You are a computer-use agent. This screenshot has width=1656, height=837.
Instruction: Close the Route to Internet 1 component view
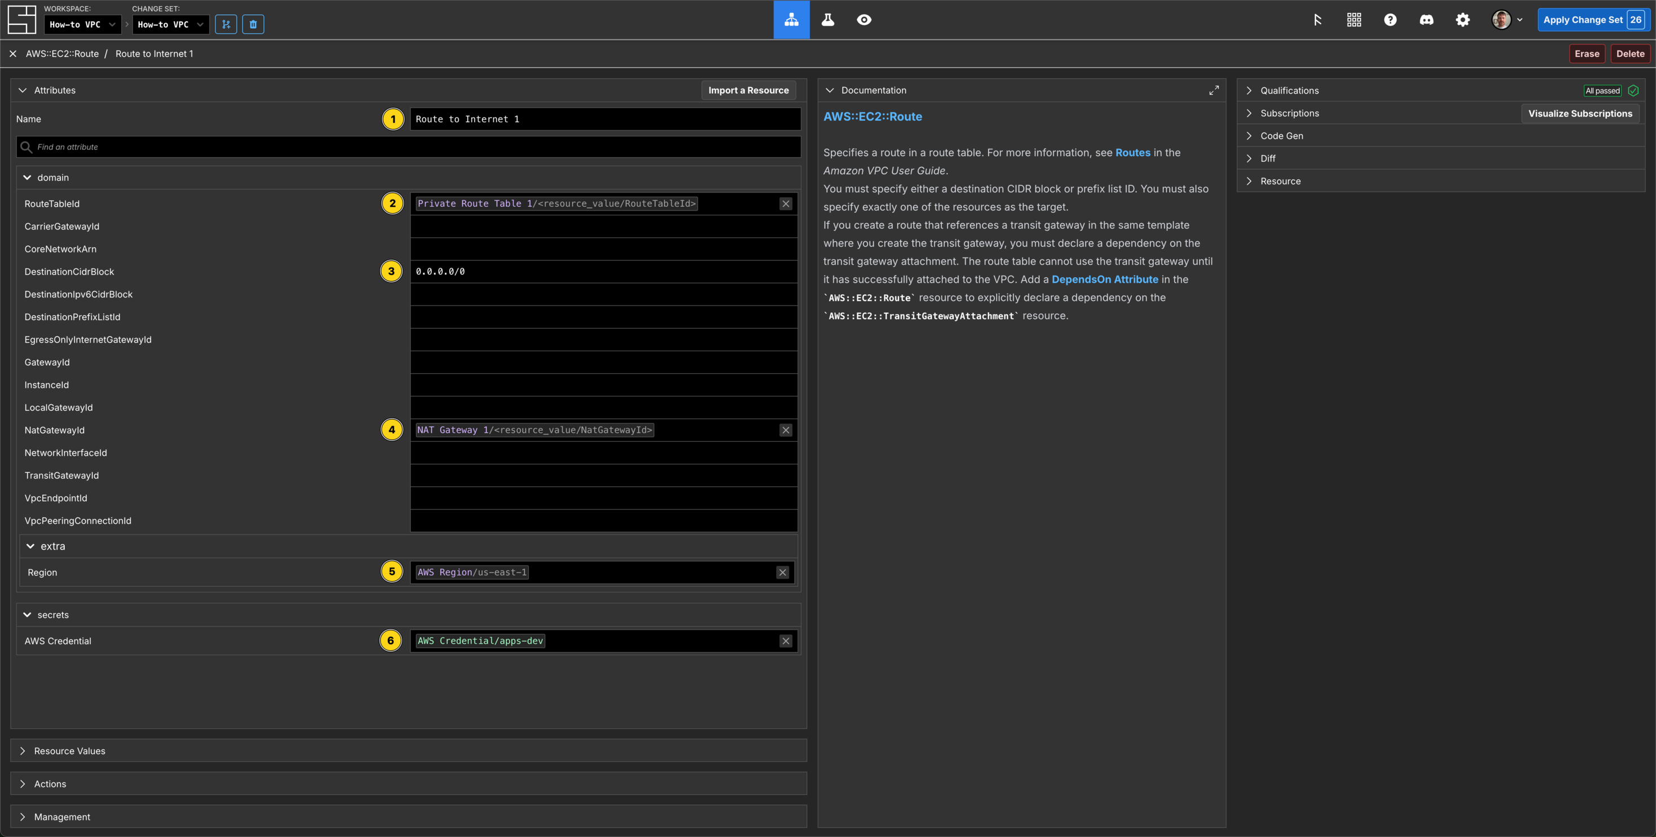[13, 54]
